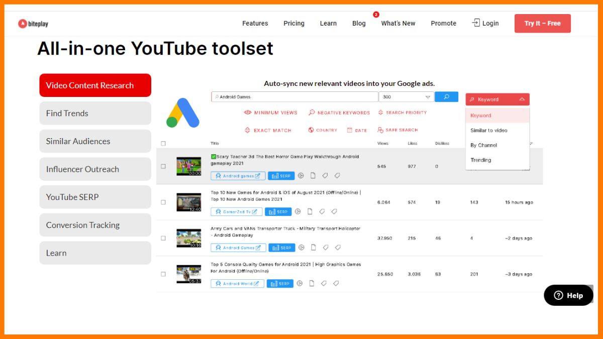
Task: Select Conversion Tracking sidebar tab
Action: pyautogui.click(x=95, y=225)
